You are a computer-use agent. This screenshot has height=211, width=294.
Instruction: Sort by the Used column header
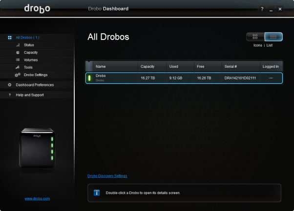click(180, 66)
